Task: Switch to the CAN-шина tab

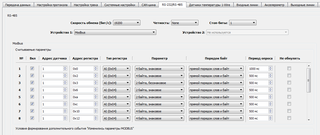Action: click(x=148, y=5)
